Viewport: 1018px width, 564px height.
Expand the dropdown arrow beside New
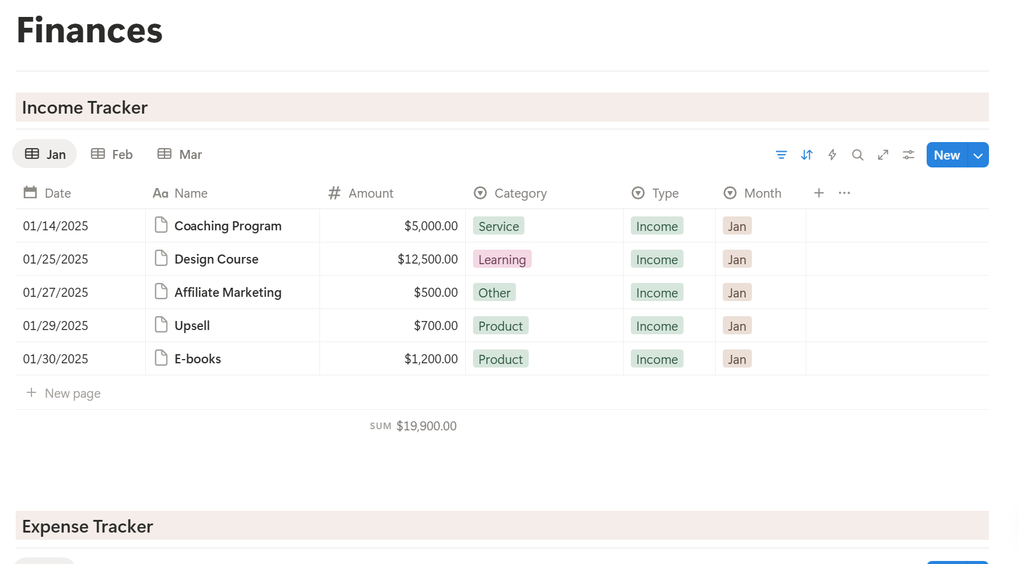[x=977, y=155]
